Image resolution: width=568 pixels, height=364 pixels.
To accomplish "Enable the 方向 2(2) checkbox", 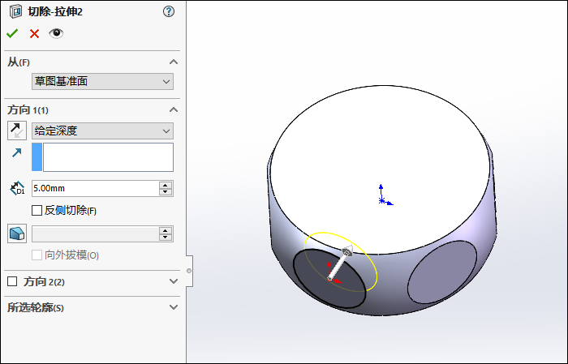I will (12, 281).
